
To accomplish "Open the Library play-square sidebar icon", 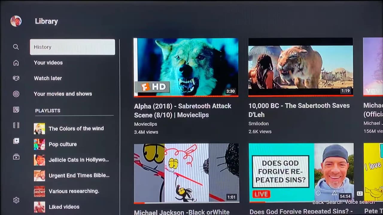I will click(16, 141).
